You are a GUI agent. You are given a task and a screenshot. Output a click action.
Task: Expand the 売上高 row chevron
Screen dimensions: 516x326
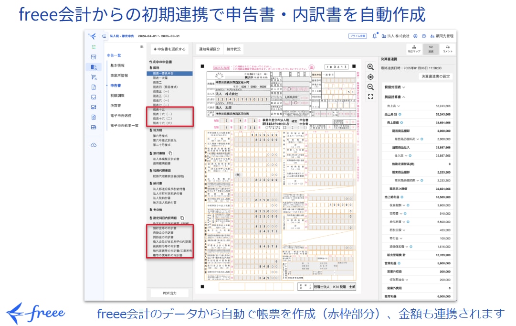pos(399,106)
